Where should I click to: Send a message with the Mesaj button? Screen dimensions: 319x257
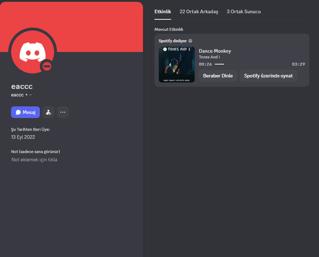point(25,112)
